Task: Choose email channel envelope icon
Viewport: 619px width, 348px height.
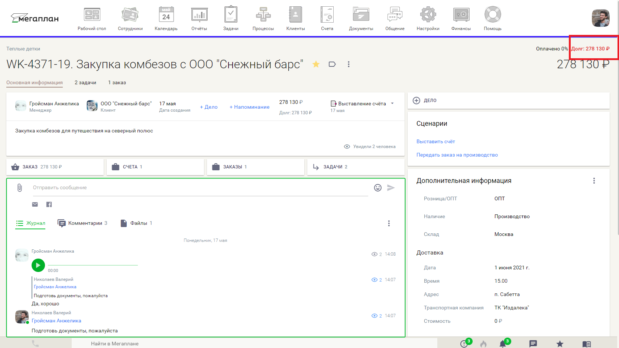Action: tap(35, 204)
